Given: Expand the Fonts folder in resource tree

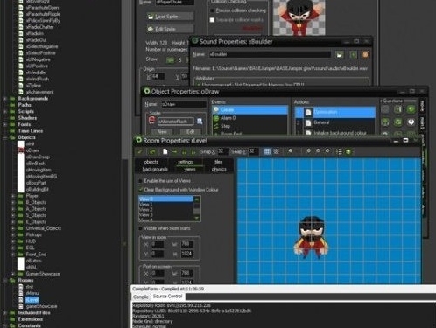Looking at the screenshot, I should pyautogui.click(x=5, y=124).
